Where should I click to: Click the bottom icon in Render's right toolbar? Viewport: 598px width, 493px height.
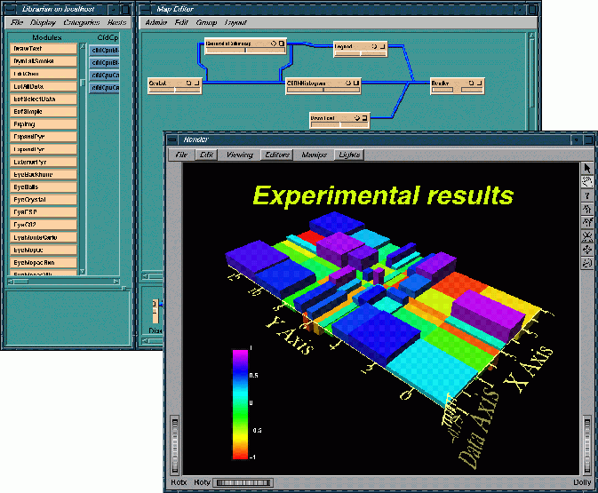(x=586, y=263)
